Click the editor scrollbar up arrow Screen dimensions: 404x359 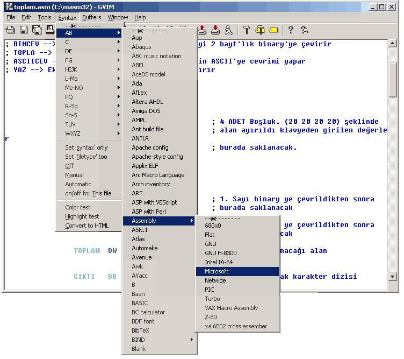[392, 44]
